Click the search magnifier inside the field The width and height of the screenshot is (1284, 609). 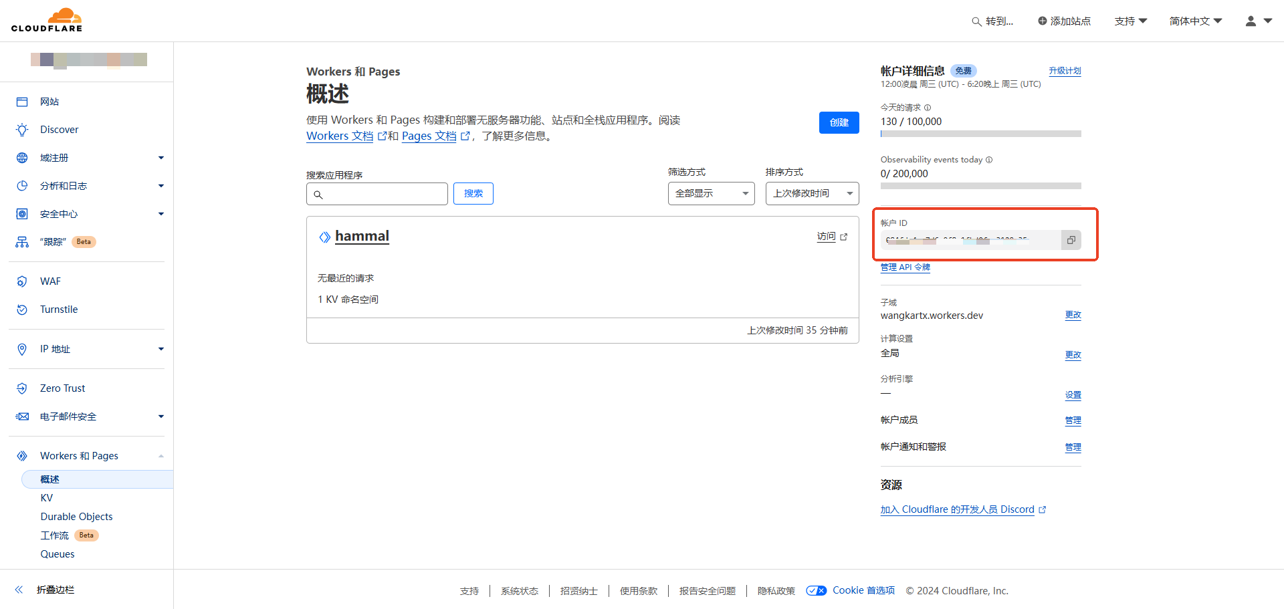pyautogui.click(x=318, y=195)
